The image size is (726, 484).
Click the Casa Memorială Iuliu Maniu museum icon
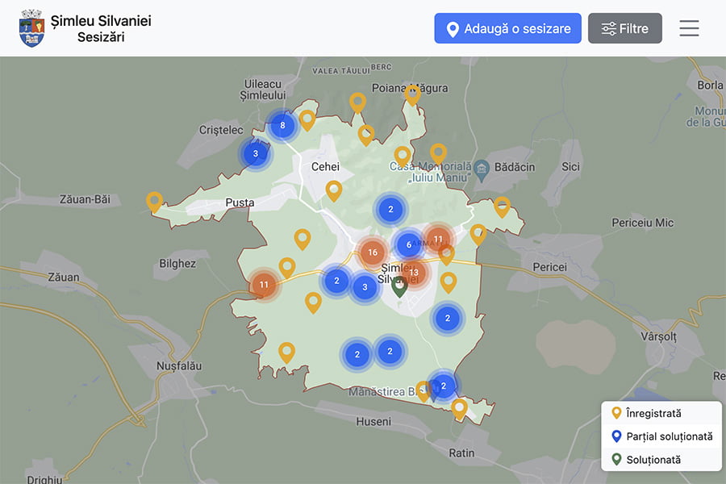[482, 170]
